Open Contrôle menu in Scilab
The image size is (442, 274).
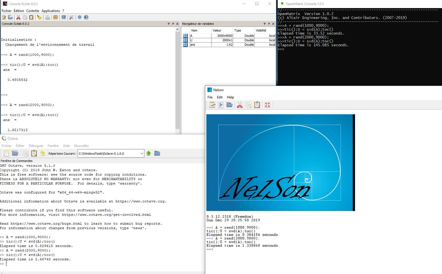[x=33, y=11]
